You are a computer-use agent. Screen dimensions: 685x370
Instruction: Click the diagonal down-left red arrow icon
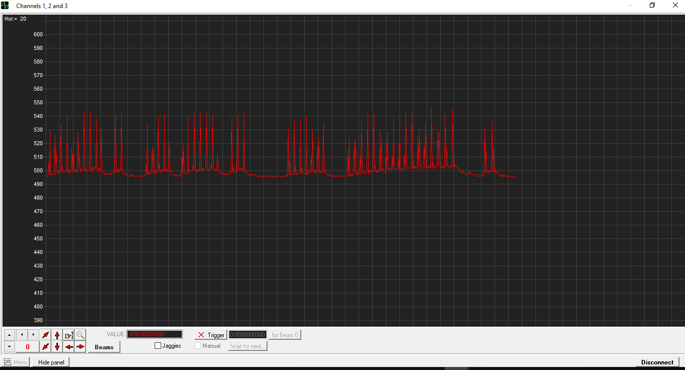click(46, 347)
